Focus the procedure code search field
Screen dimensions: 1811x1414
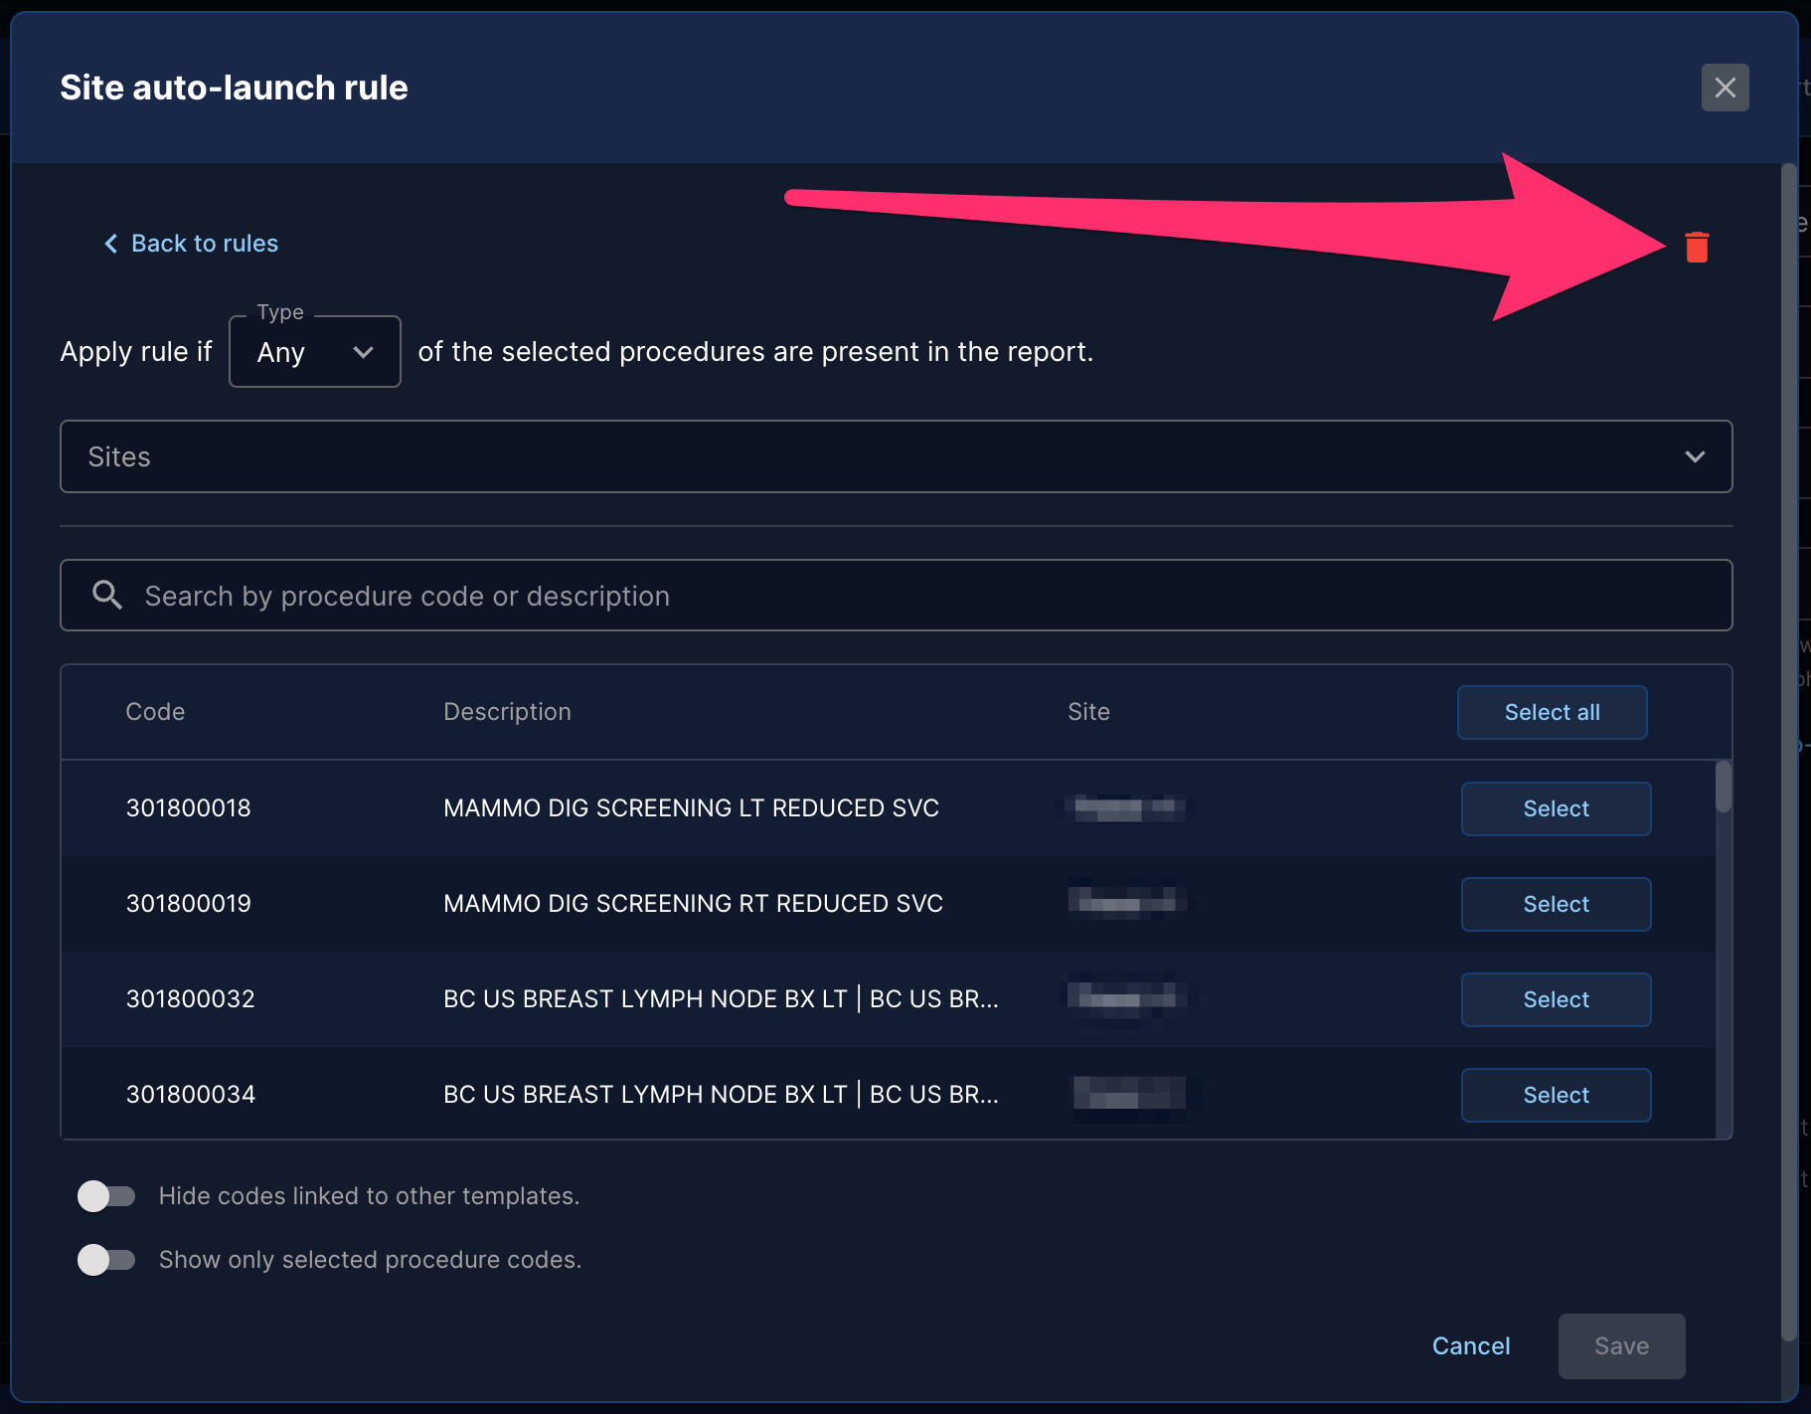point(896,596)
